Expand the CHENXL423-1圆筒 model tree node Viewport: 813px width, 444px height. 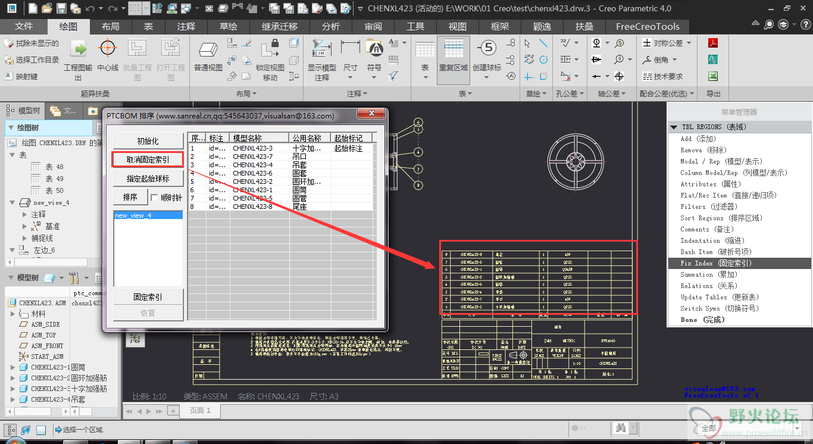click(x=13, y=367)
